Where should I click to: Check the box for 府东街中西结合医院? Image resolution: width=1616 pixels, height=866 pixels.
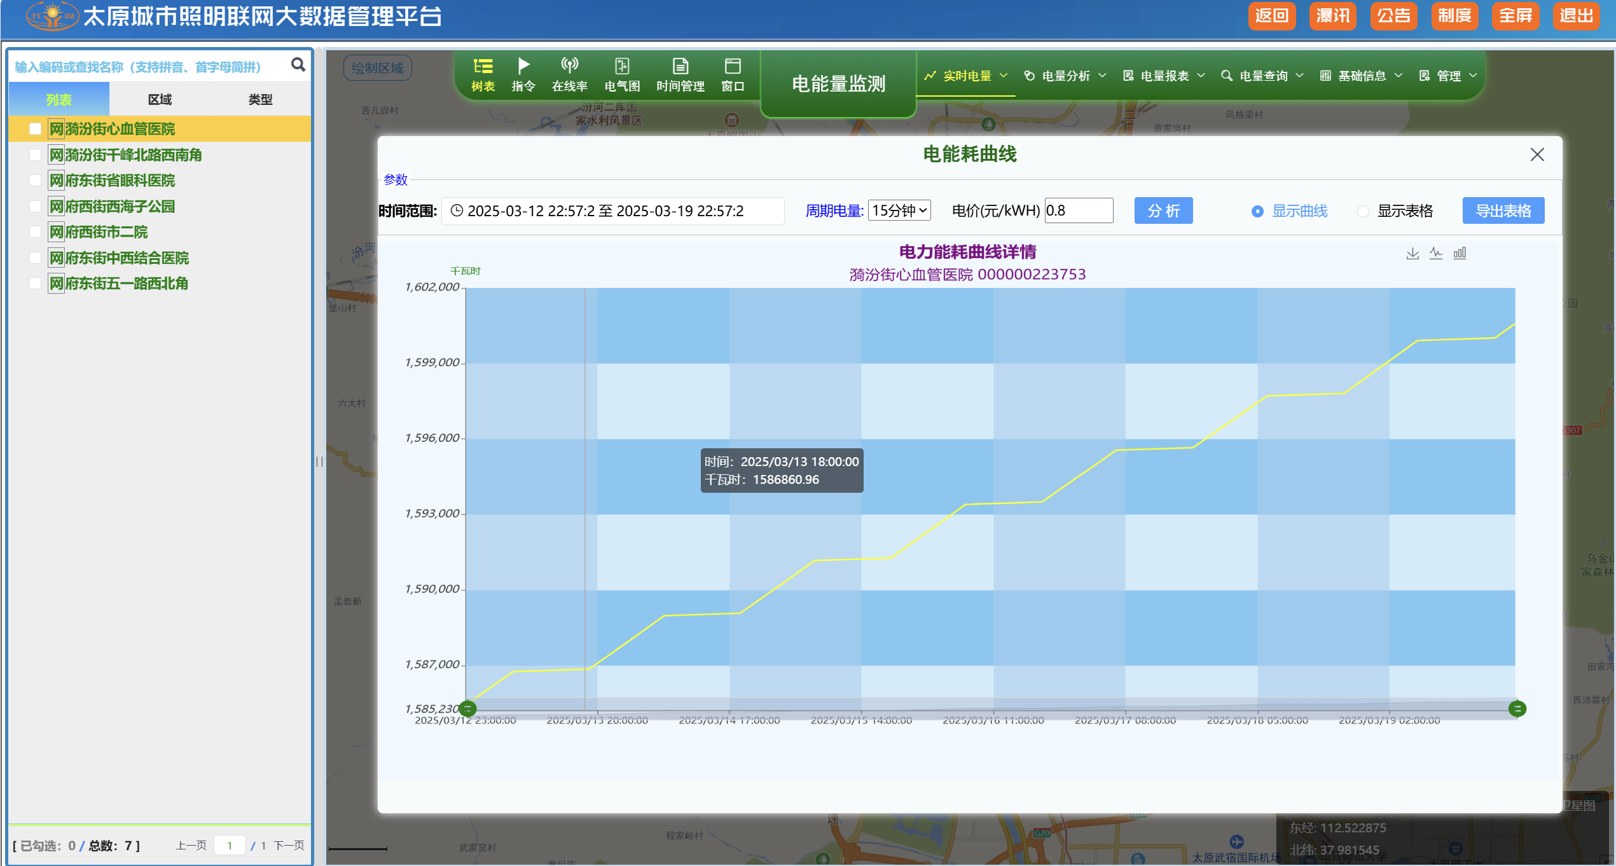[x=36, y=258]
